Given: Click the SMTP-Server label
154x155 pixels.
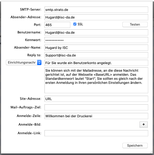Looking at the screenshot, I should tap(31, 9).
